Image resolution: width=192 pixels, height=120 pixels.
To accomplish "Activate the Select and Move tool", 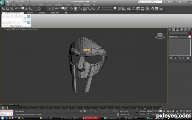I will click(44, 9).
